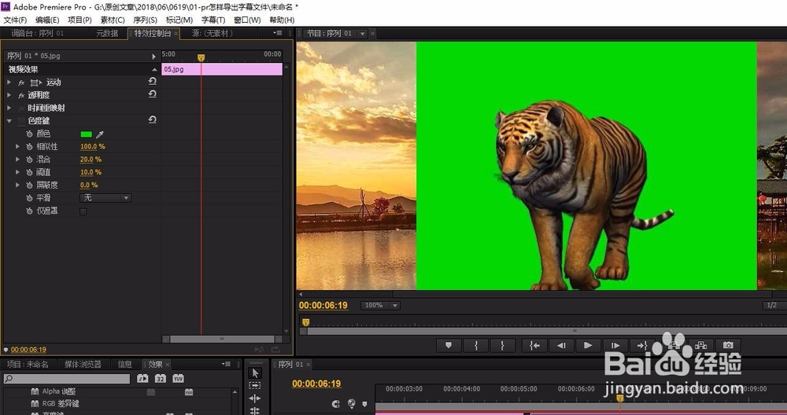Expand the 运动 effect properties
The image size is (787, 415).
pos(9,82)
